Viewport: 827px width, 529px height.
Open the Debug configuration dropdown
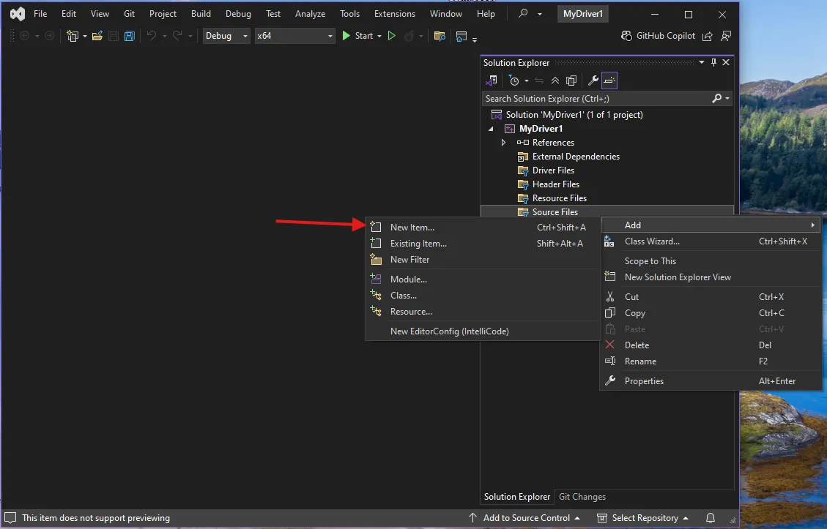226,36
